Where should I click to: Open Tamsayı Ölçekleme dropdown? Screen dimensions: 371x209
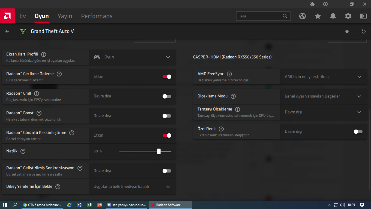pos(324,112)
